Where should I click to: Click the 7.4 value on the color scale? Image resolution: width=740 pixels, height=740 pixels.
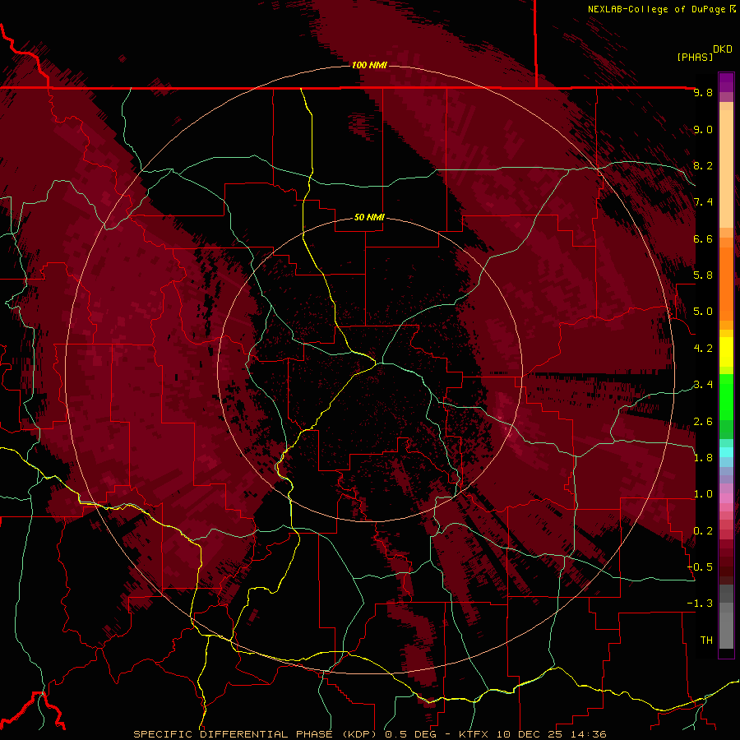click(703, 202)
